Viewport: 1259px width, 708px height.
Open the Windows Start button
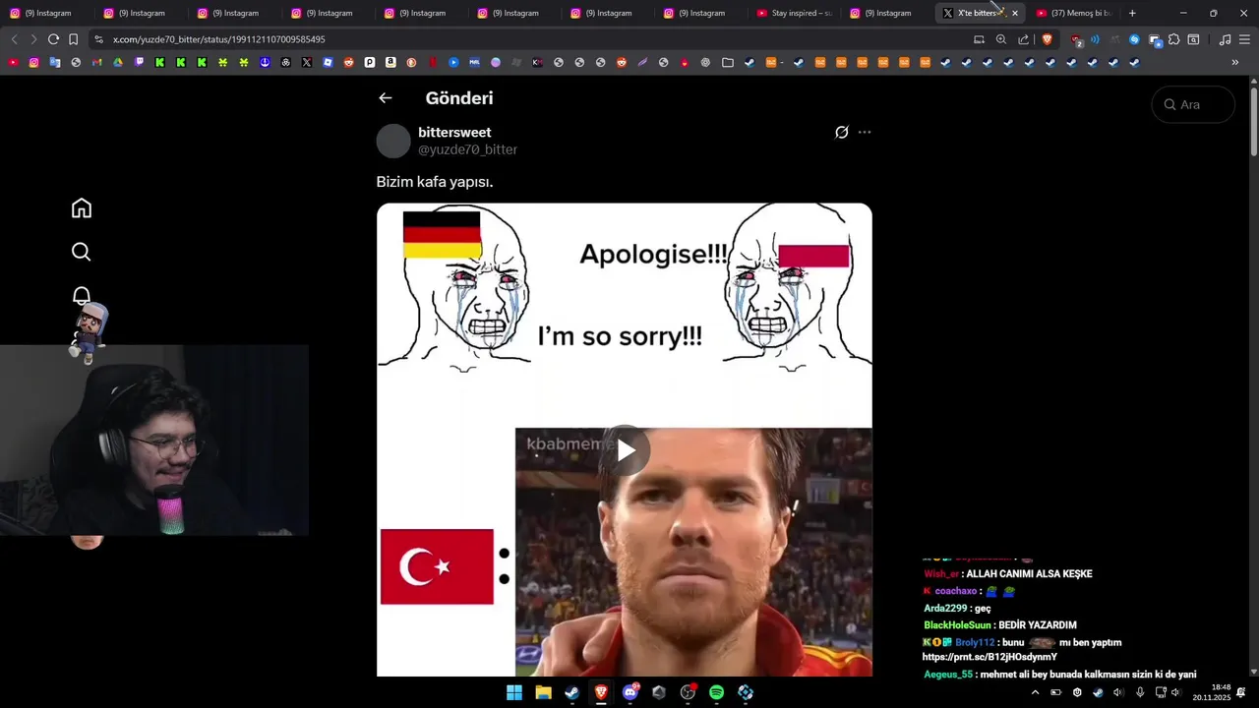514,692
